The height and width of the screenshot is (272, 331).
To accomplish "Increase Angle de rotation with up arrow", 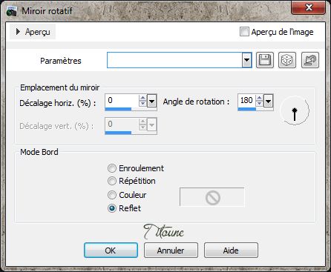I will 259,98.
